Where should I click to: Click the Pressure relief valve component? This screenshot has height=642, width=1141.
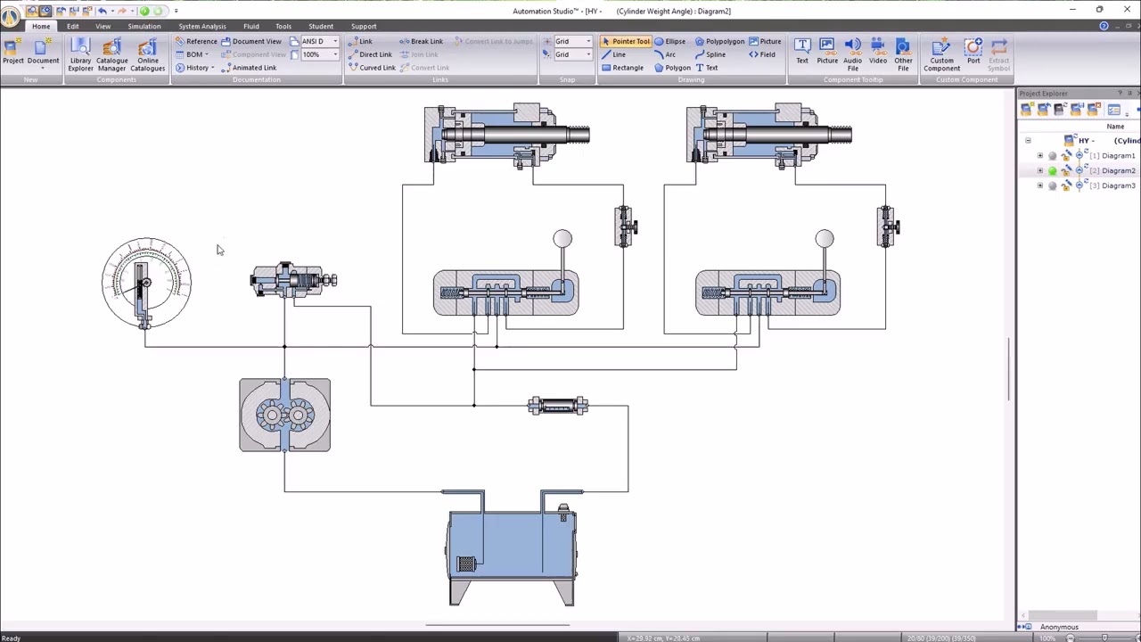[293, 280]
